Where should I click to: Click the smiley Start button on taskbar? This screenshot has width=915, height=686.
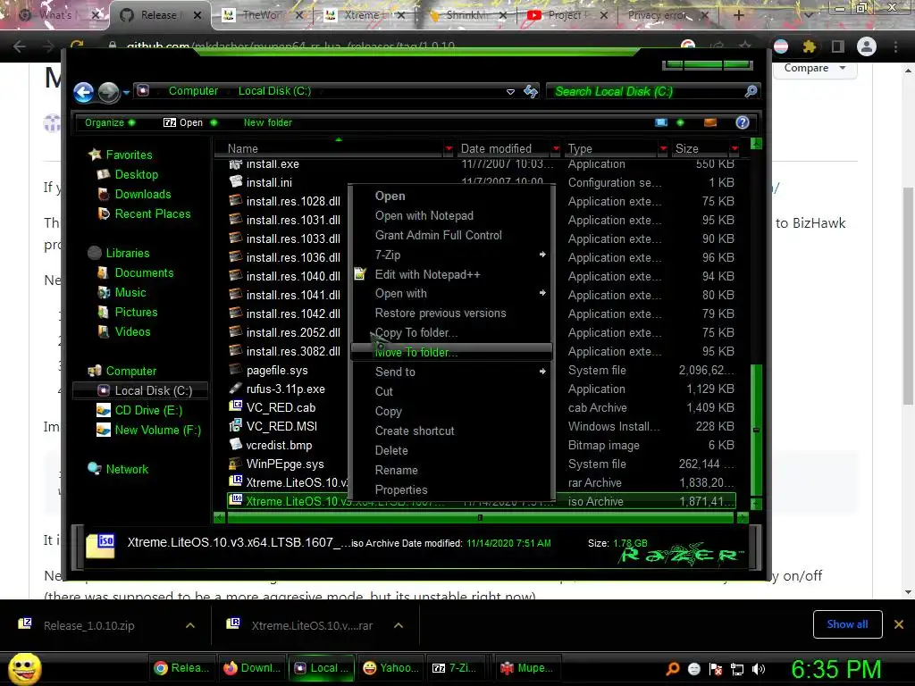click(x=24, y=668)
